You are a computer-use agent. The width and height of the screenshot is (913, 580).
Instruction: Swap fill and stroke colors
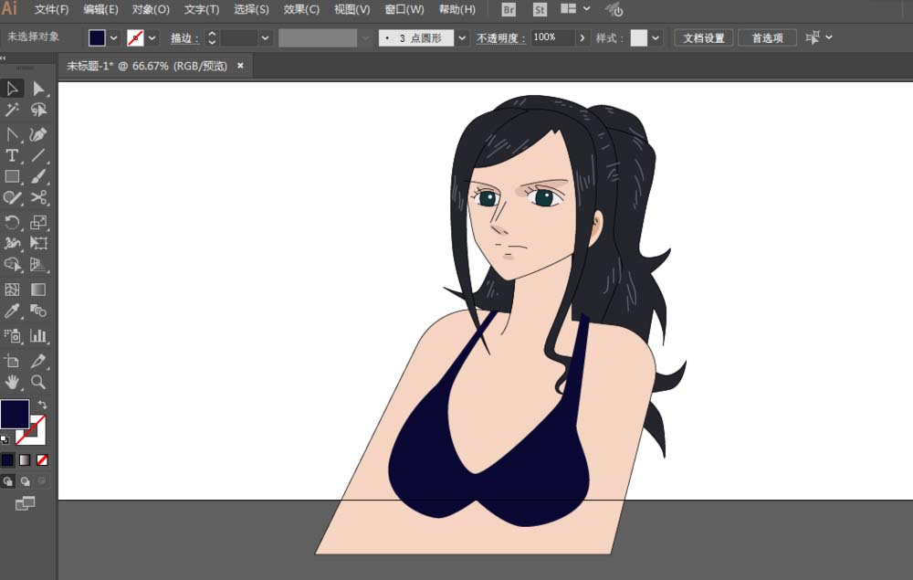point(42,404)
